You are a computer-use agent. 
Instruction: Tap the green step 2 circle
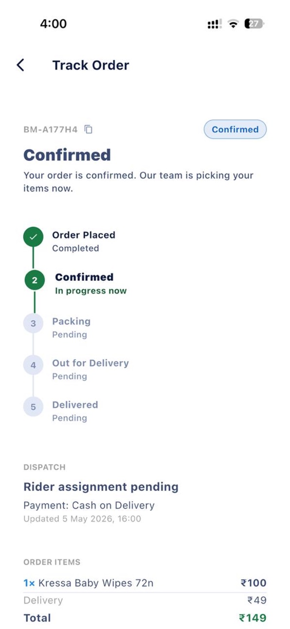35,280
